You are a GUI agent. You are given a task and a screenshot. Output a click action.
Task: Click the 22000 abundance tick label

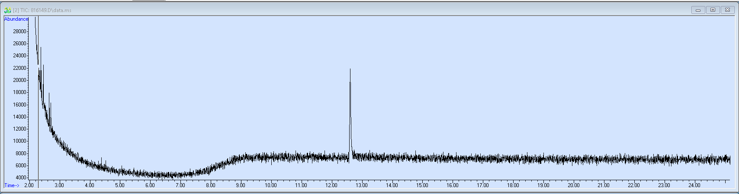click(19, 68)
